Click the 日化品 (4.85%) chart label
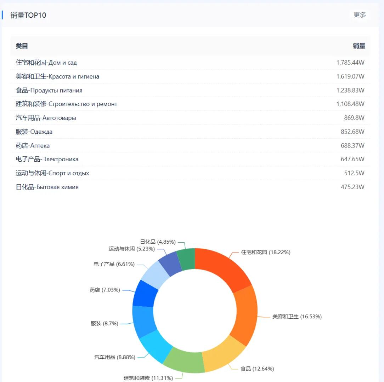 coord(158,242)
